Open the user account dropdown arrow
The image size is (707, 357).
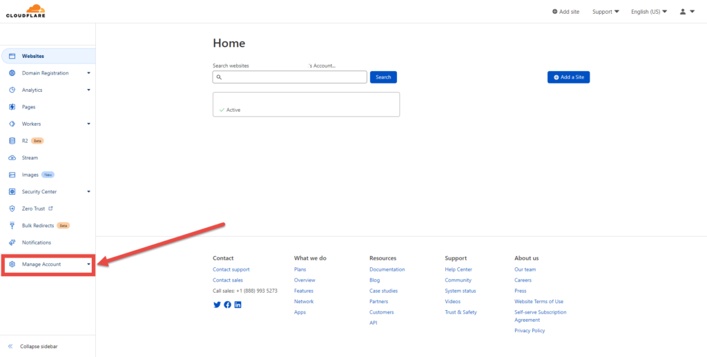[x=692, y=12]
